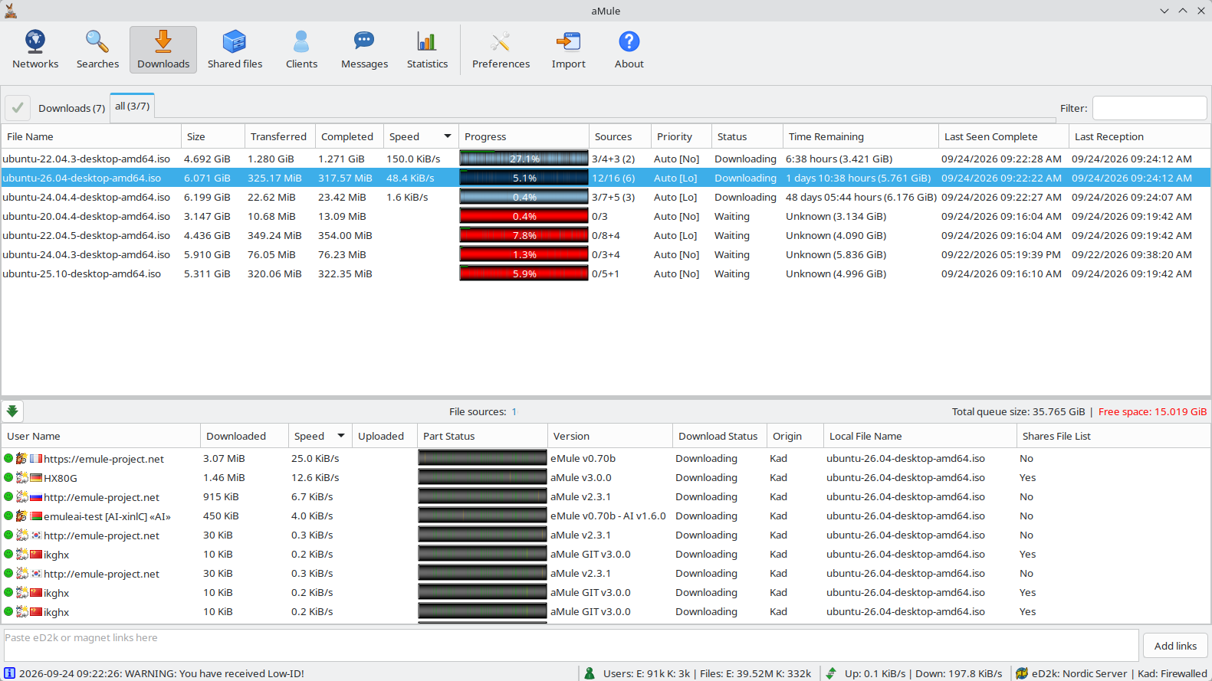Viewport: 1212px width, 681px height.
Task: Click the "eD2k: Nordic Server" status text
Action: pyautogui.click(x=1079, y=673)
